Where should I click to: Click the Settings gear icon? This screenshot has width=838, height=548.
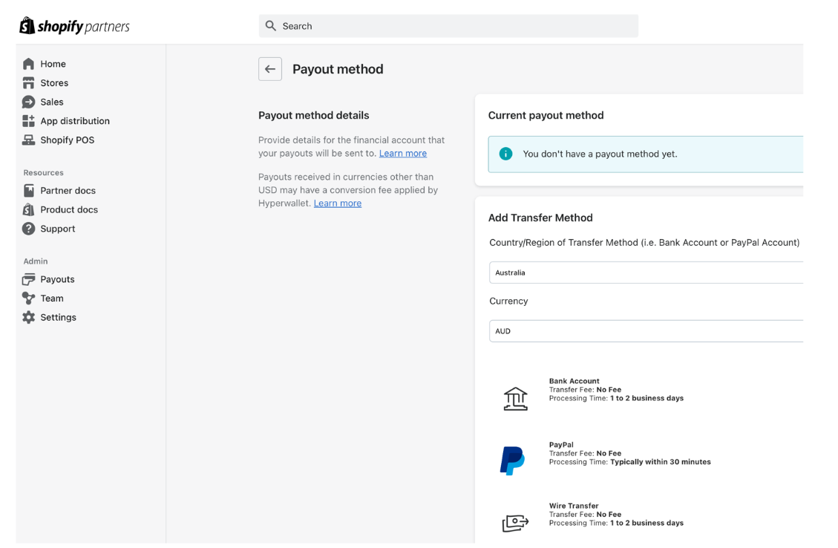tap(29, 317)
